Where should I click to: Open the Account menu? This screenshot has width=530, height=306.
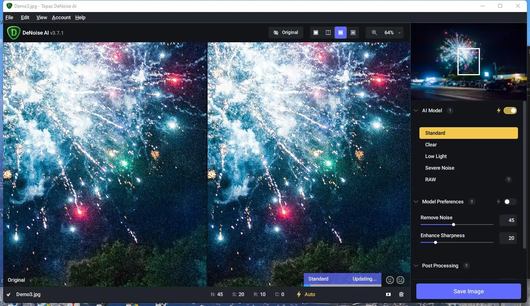pyautogui.click(x=61, y=17)
